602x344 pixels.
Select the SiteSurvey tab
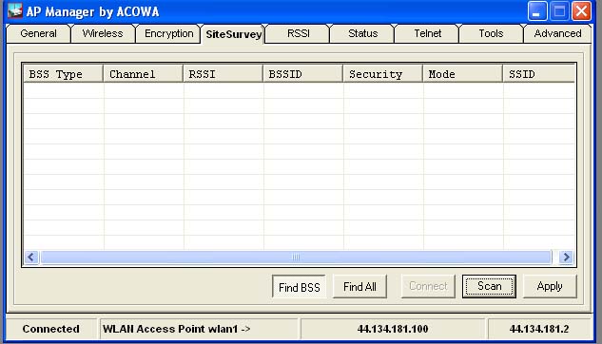[x=233, y=34]
